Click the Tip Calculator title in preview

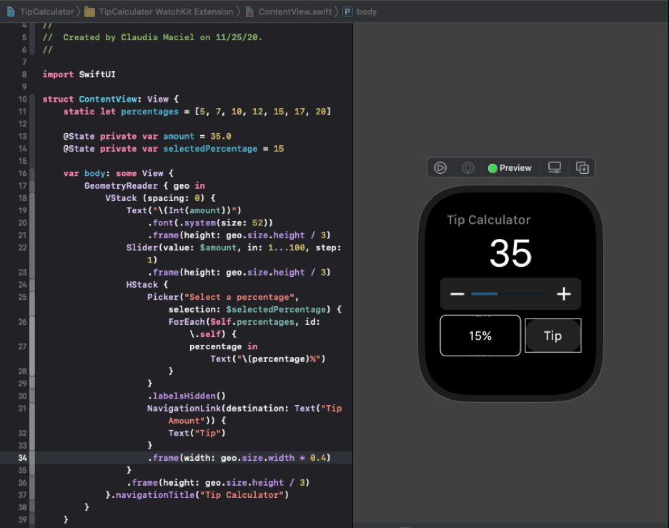click(489, 220)
